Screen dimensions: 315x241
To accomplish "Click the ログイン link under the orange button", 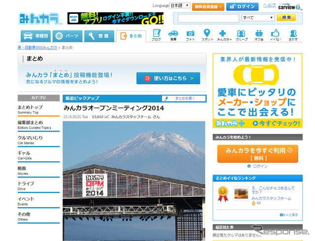I will (x=260, y=166).
